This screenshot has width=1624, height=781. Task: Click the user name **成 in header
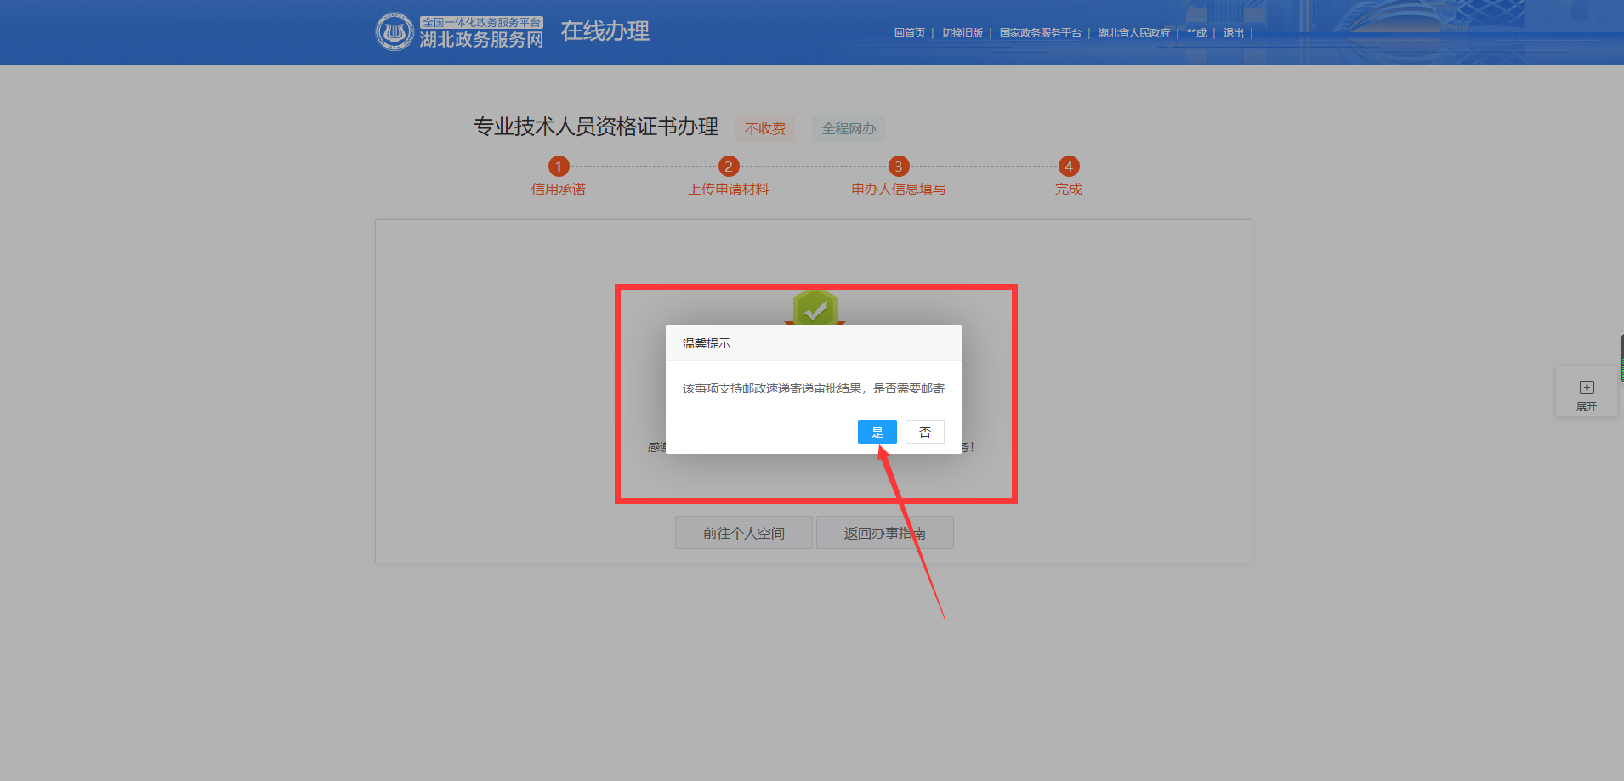[x=1196, y=33]
